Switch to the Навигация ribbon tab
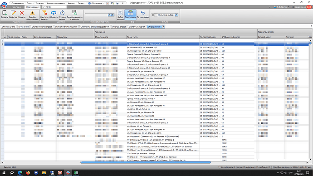The image size is (313, 176). tap(16, 7)
